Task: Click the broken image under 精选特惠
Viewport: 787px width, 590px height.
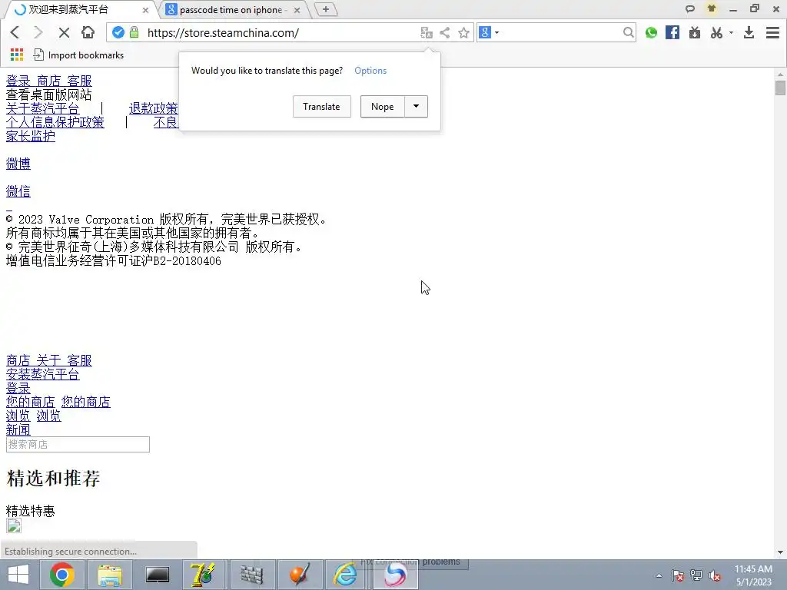Action: (x=14, y=525)
